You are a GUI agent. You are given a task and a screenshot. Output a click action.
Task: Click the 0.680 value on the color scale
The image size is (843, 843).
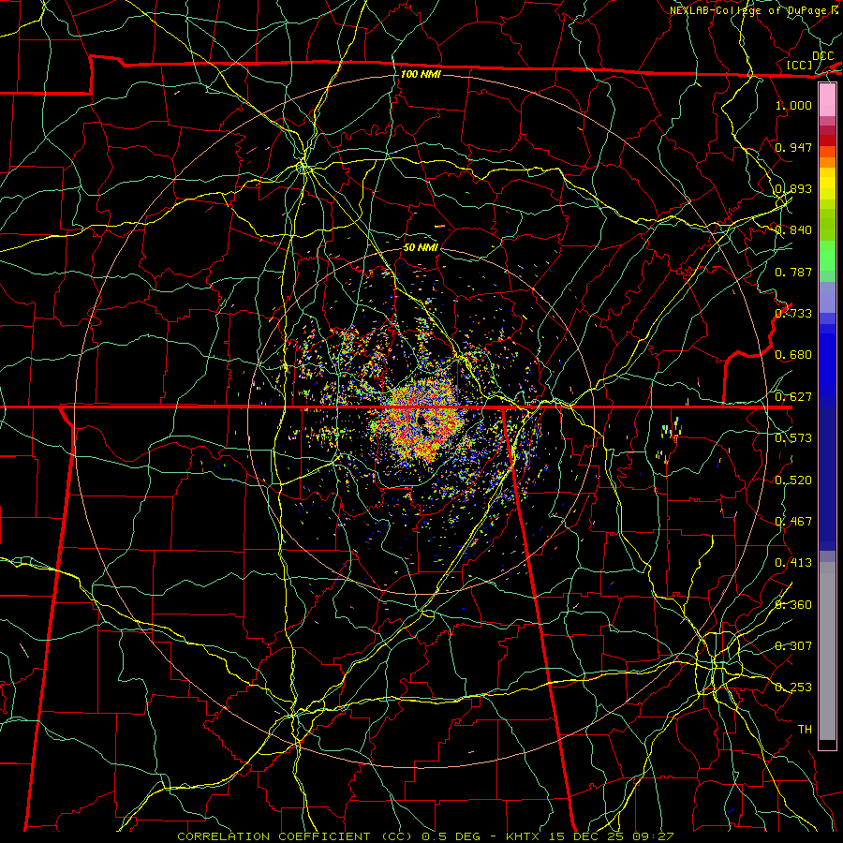(x=793, y=355)
